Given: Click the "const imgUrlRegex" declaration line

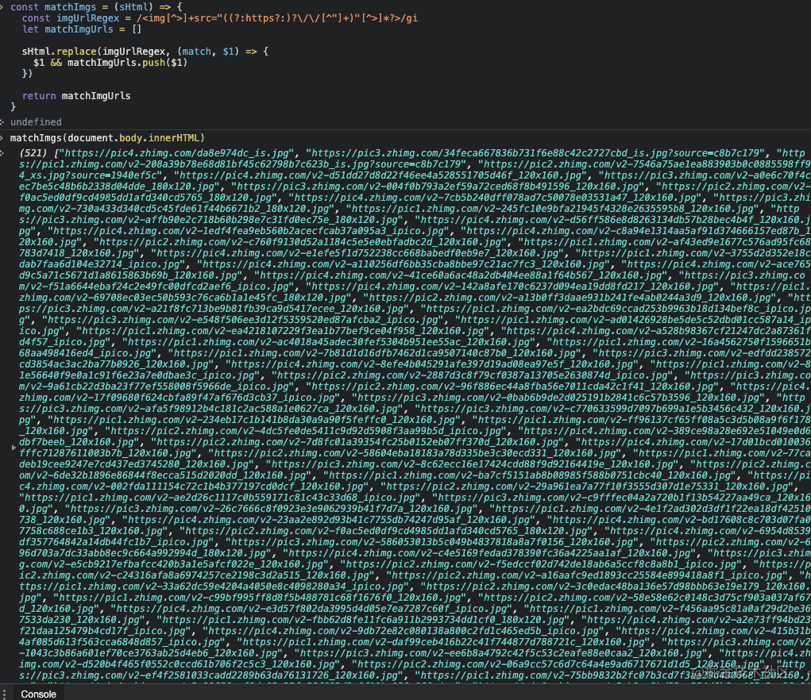Looking at the screenshot, I should (220, 18).
